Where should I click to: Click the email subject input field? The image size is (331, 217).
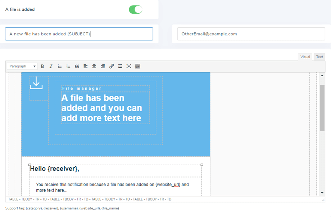79,34
